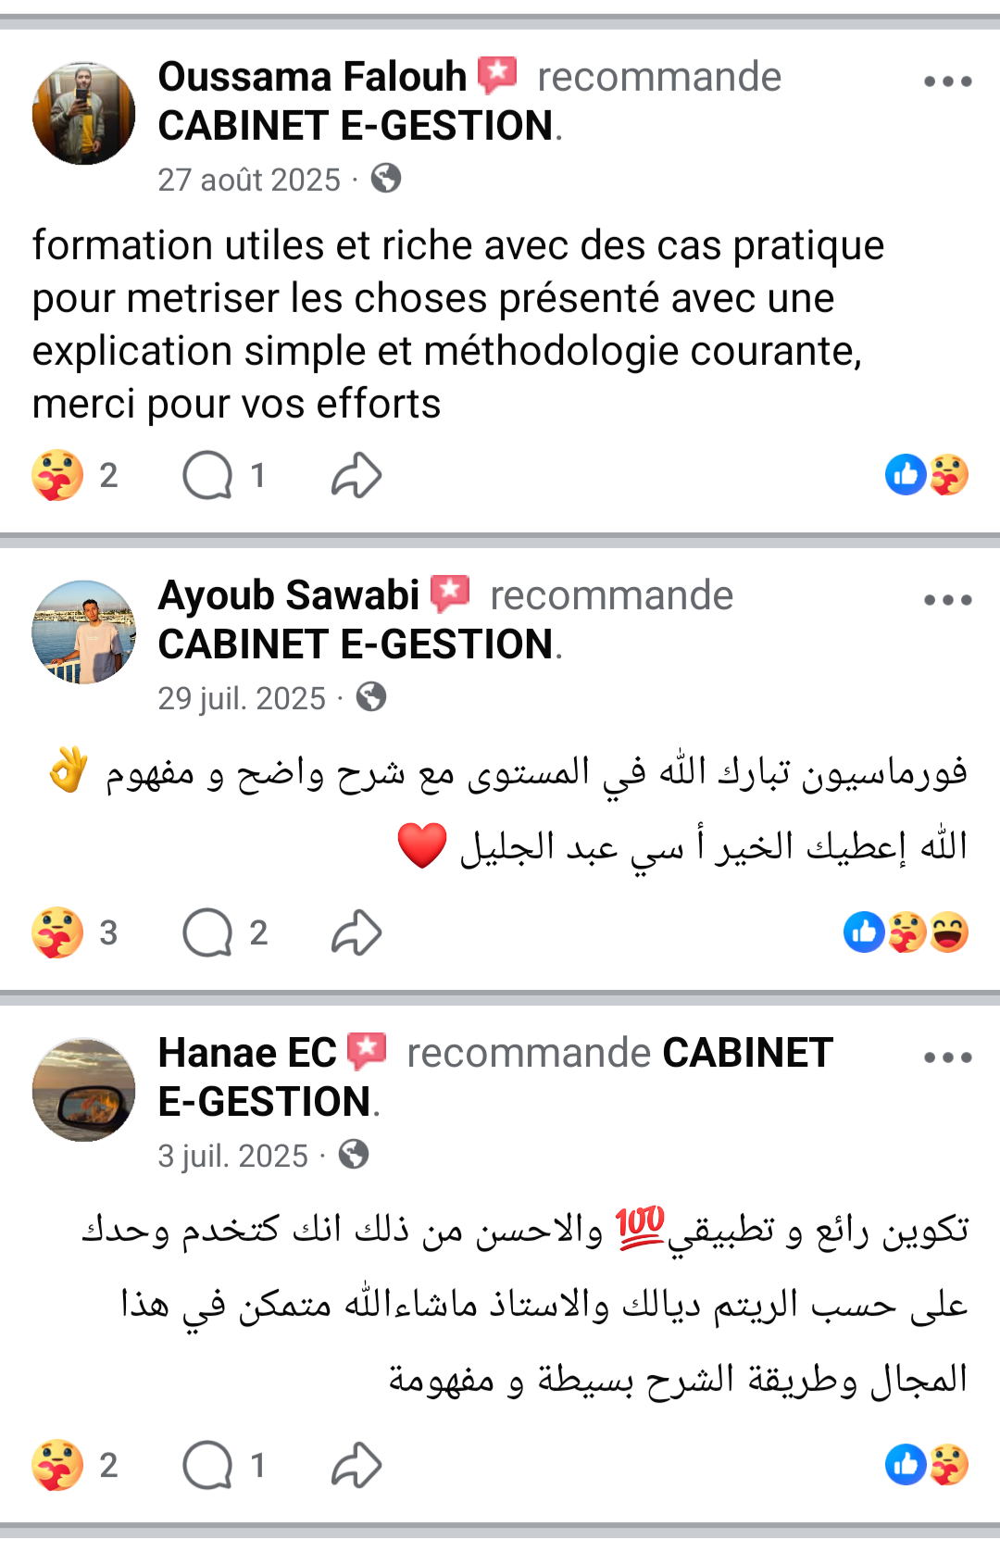
Task: React to Oussama Falouh's recommendation with care emoji
Action: pyautogui.click(x=57, y=476)
